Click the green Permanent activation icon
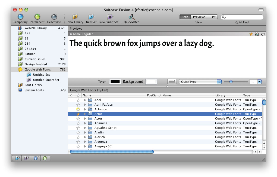The width and height of the screenshot is (277, 177). point(37,17)
